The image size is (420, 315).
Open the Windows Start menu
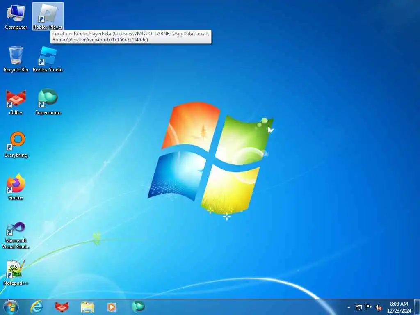click(11, 307)
